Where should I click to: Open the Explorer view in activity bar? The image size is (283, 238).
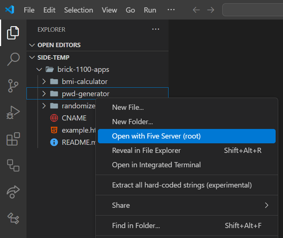[x=13, y=33]
